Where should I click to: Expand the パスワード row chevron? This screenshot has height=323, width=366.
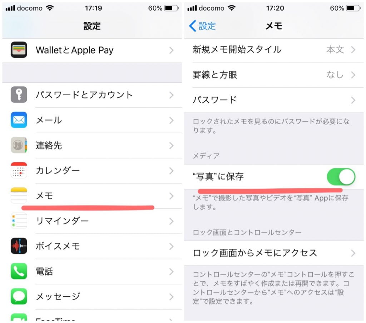tap(353, 100)
